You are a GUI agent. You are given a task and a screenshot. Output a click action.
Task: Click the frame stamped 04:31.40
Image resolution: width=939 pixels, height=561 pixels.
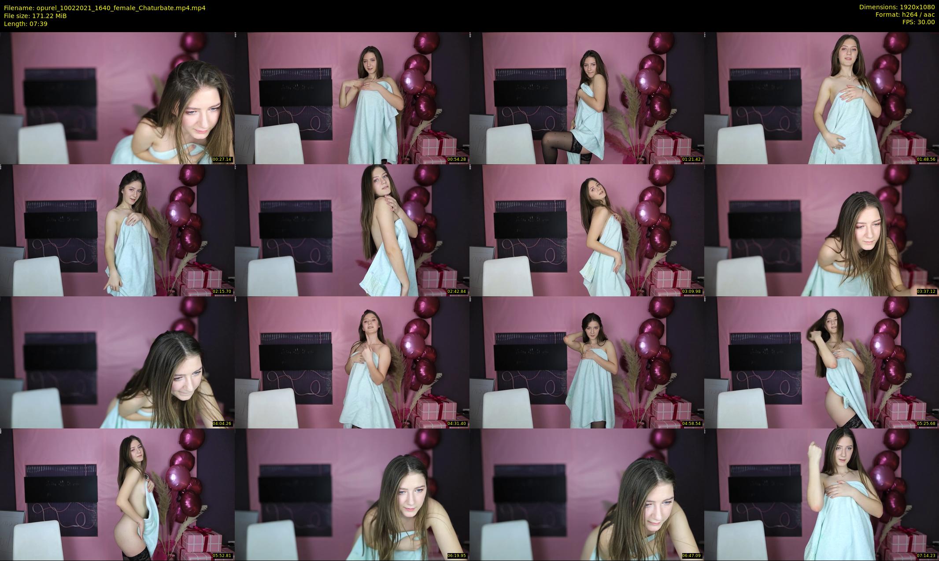click(352, 362)
